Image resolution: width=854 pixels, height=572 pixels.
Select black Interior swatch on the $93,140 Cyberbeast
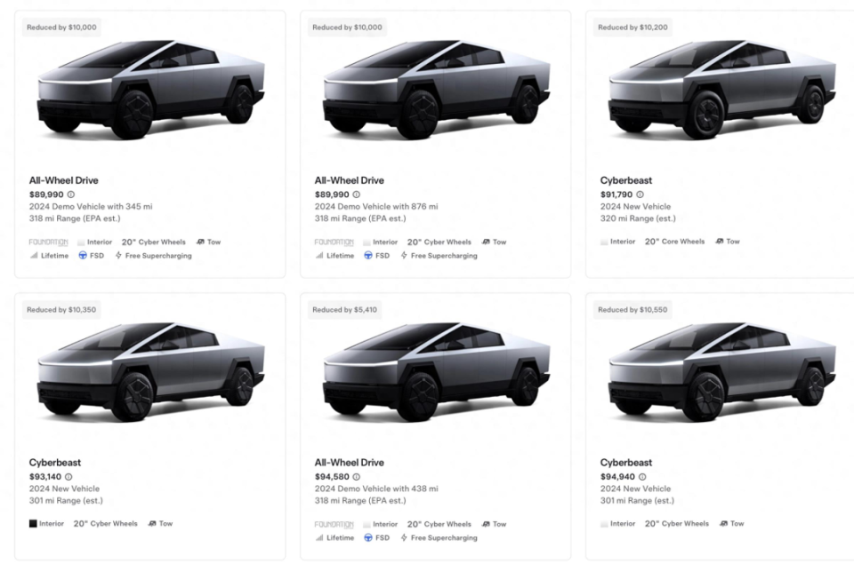coord(33,524)
